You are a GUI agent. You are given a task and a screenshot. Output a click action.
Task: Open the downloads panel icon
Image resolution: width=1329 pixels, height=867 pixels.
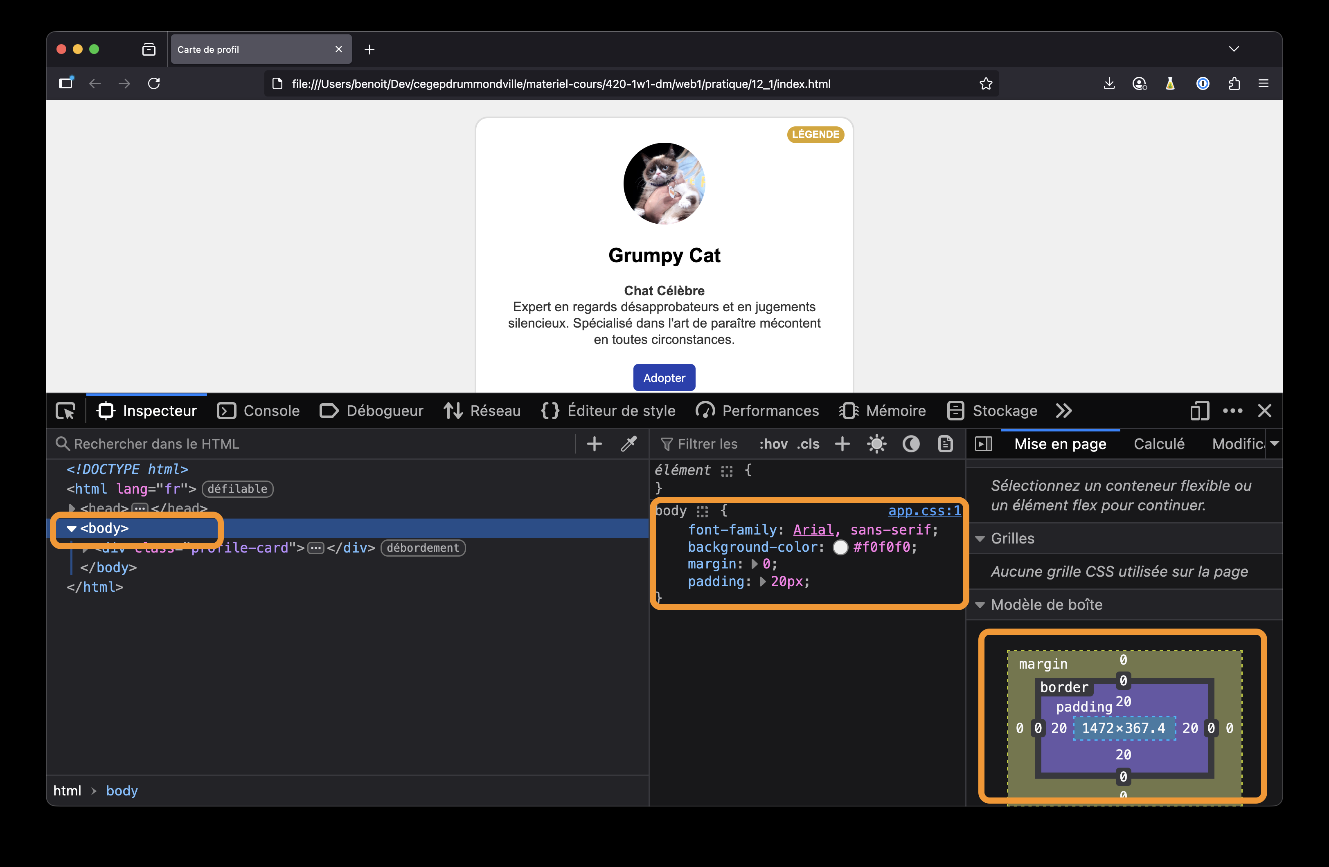(x=1109, y=84)
